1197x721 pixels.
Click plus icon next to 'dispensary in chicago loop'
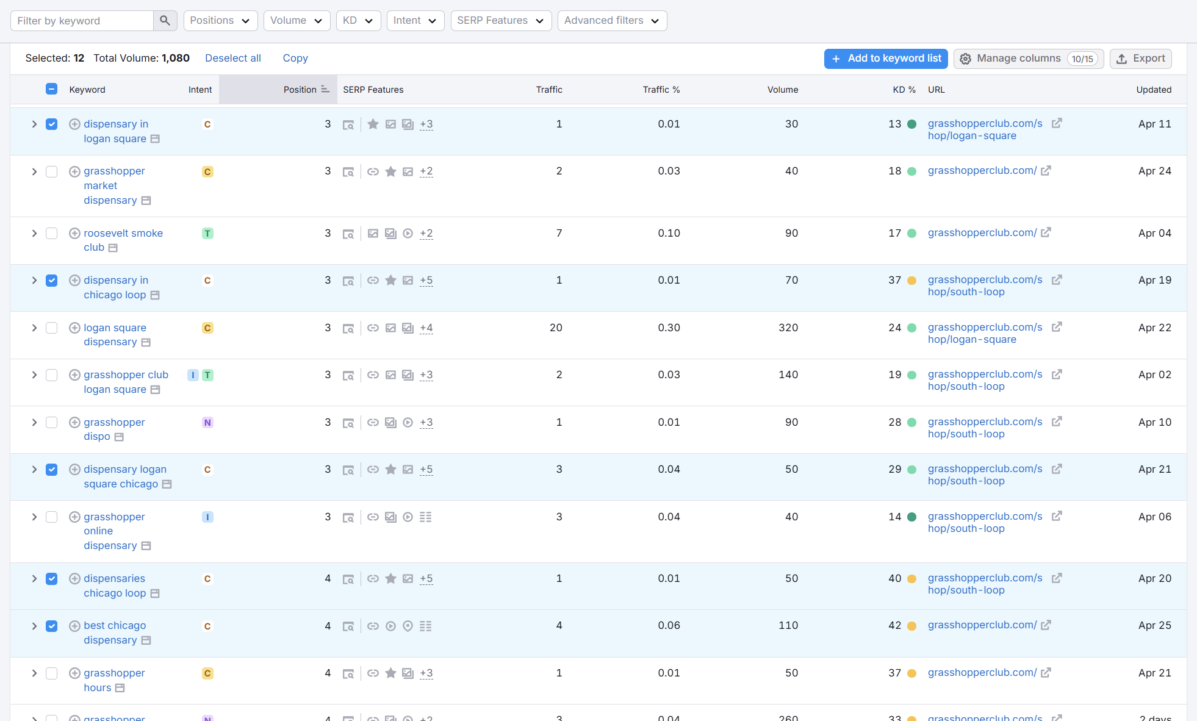[x=74, y=280]
